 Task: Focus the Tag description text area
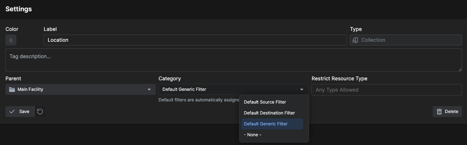[233, 60]
